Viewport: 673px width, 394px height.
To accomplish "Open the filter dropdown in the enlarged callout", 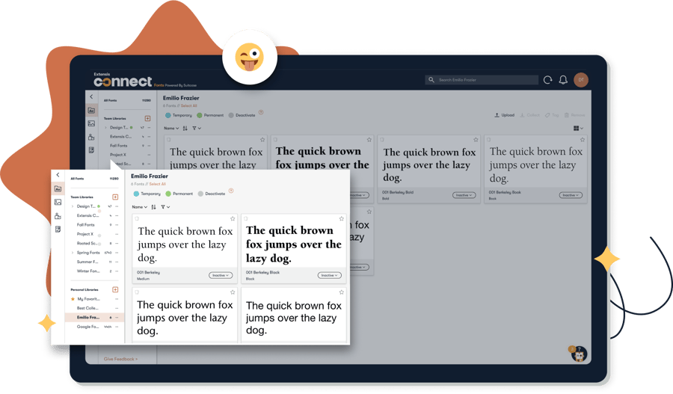I will pyautogui.click(x=165, y=207).
